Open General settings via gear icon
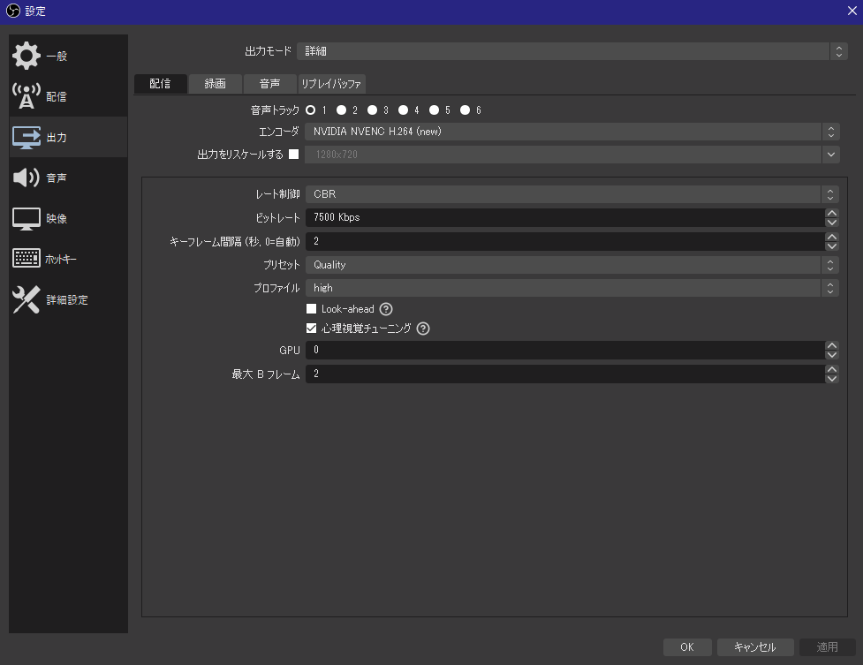The width and height of the screenshot is (863, 665). coord(26,56)
